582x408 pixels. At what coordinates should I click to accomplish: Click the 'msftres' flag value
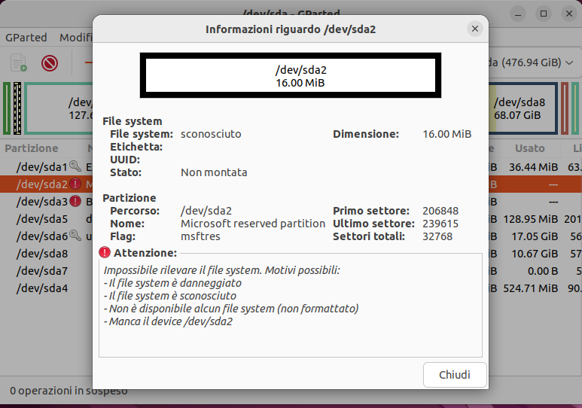click(200, 236)
